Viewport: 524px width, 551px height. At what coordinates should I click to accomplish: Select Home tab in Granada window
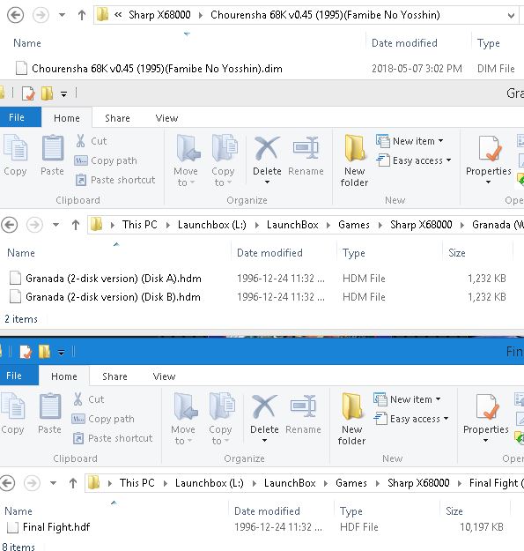pyautogui.click(x=67, y=118)
